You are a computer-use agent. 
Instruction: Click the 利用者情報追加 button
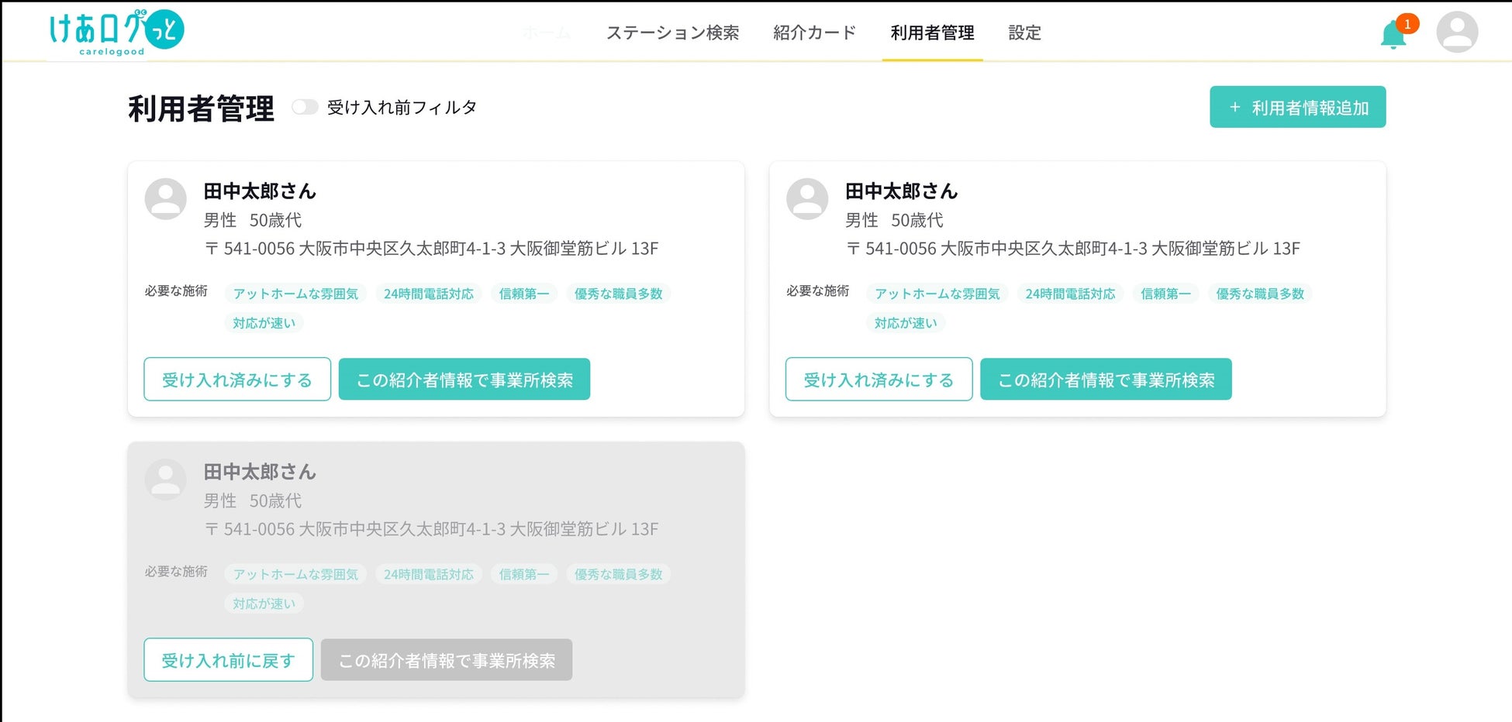(x=1297, y=107)
